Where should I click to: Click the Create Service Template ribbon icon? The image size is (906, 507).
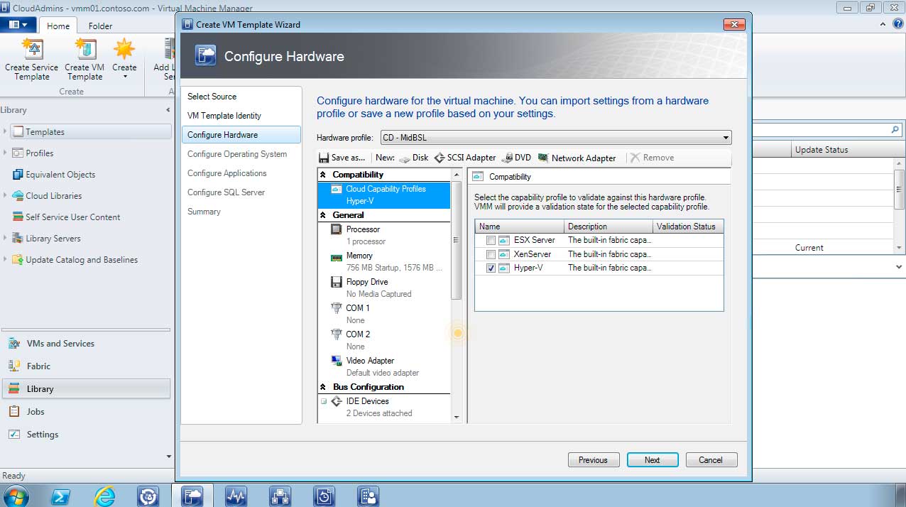coord(32,60)
